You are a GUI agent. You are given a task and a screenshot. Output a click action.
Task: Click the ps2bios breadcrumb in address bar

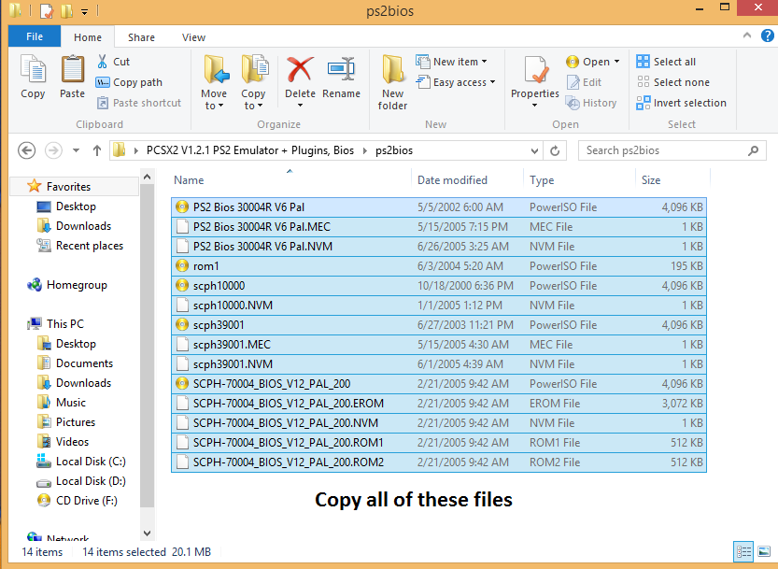tap(394, 150)
